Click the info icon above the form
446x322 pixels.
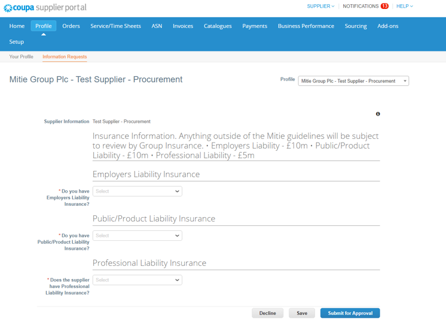(378, 114)
